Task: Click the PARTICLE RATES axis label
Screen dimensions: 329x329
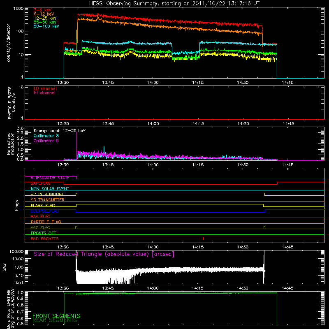Action: tap(12, 103)
